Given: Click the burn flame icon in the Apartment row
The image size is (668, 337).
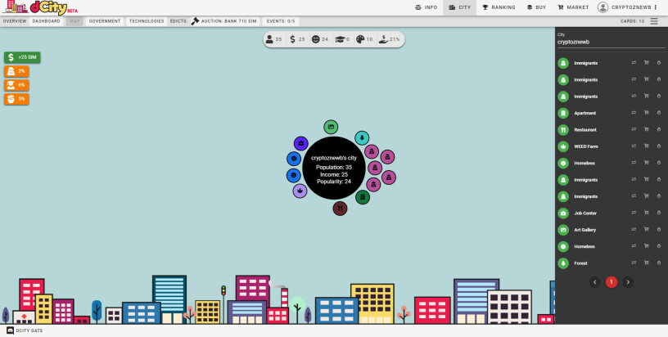Looking at the screenshot, I should point(659,113).
